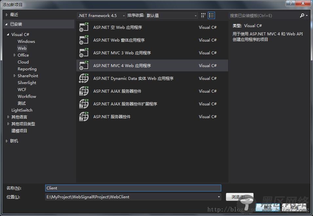
Task: Click the help question mark button
Action: pos(291,3)
